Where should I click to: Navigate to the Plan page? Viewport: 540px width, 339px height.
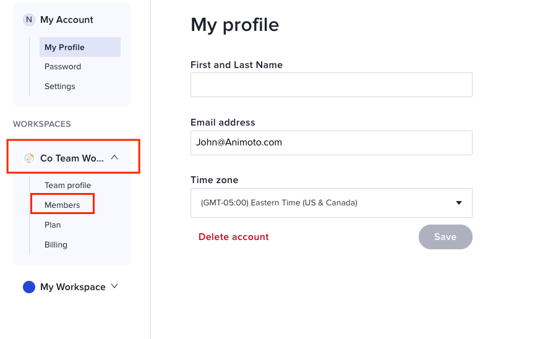(x=53, y=225)
